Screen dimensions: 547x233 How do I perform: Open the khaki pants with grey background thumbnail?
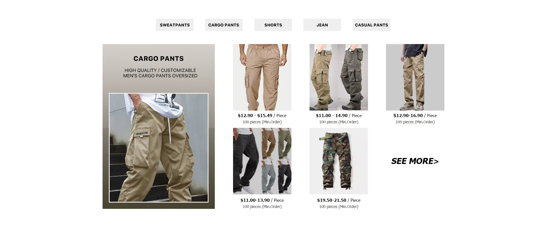(x=415, y=77)
